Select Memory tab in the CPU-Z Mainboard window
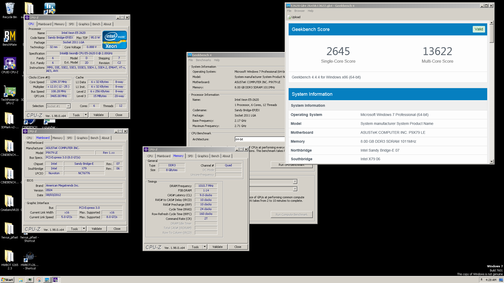This screenshot has width=504, height=283. point(58,138)
